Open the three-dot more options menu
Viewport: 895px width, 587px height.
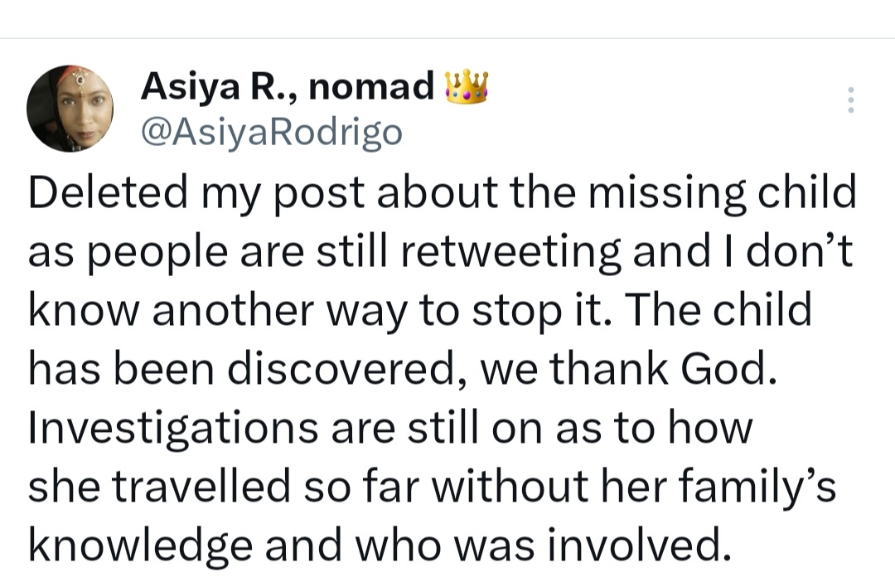[x=850, y=100]
